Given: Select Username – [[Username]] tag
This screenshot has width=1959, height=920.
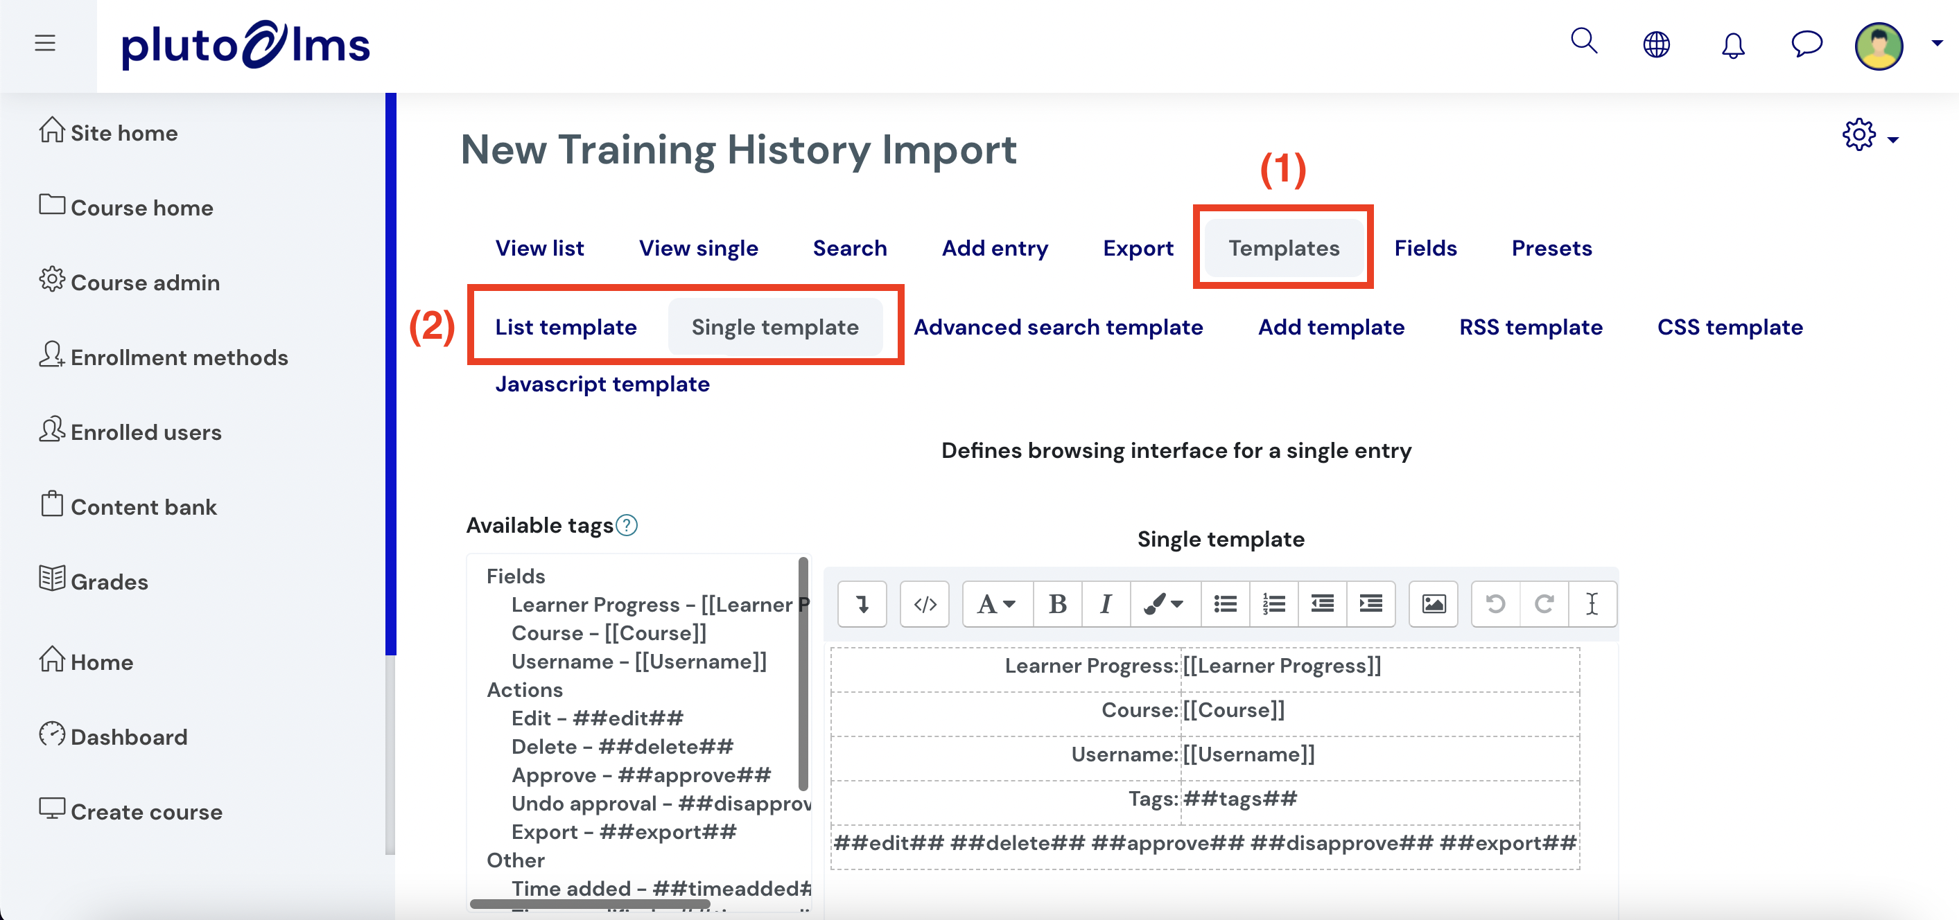Looking at the screenshot, I should (x=639, y=662).
